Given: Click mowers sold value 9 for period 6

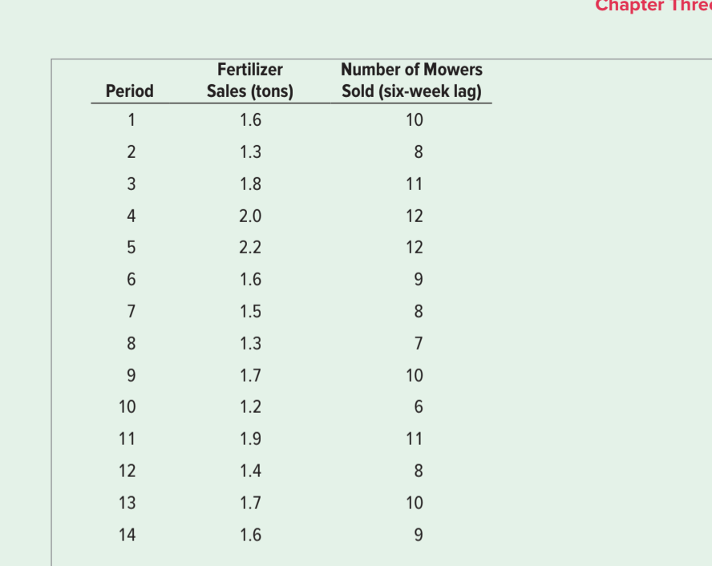Looking at the screenshot, I should (419, 280).
